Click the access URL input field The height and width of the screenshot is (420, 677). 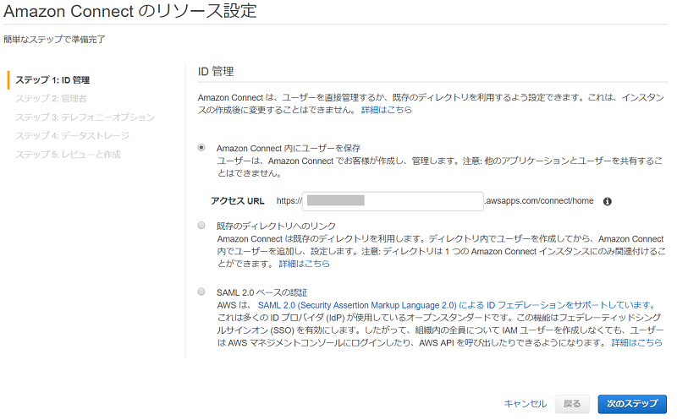tap(393, 201)
